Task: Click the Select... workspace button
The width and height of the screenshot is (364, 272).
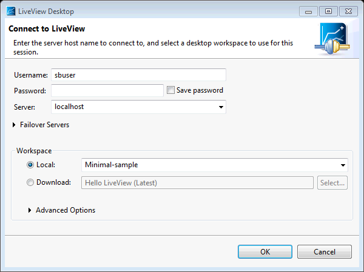Action: click(332, 182)
